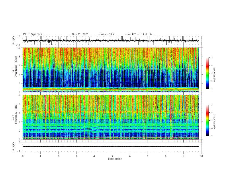The image size is (227, 175).
Task: Click the ch.1 spectrogram panel
Action: point(111,70)
